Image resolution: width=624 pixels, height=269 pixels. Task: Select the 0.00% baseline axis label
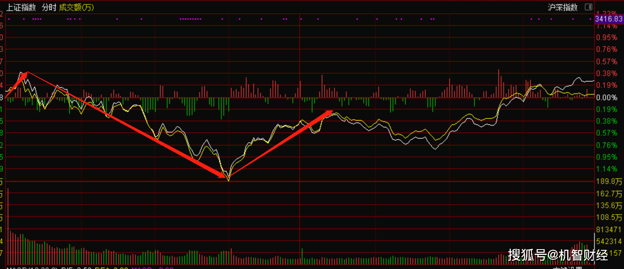point(607,98)
